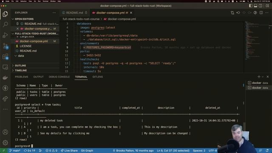Add a new terminal with plus icon
This screenshot has height=153, width=272.
[259, 76]
